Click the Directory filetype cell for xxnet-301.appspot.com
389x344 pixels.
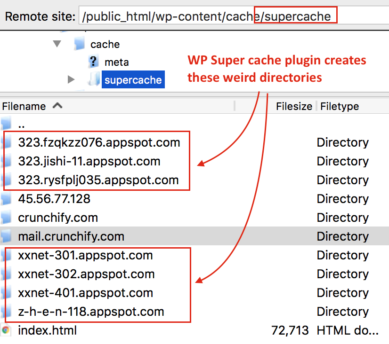[342, 255]
